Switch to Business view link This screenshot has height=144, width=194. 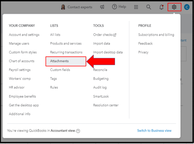click(154, 131)
